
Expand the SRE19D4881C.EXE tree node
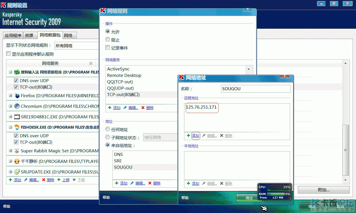(x=11, y=117)
